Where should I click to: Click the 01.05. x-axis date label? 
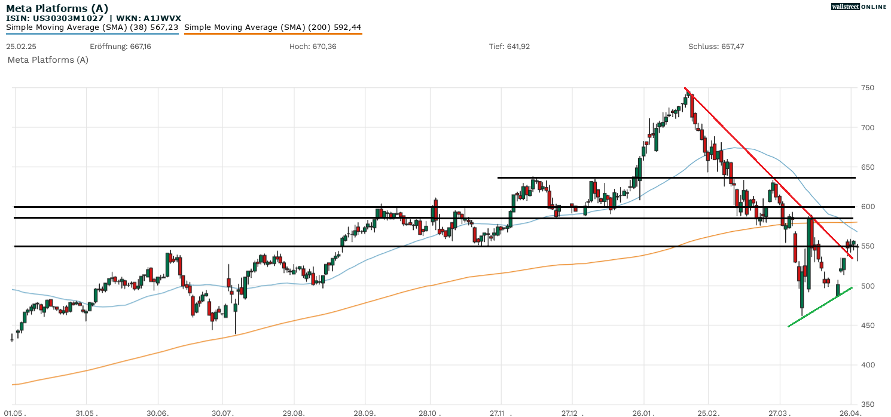[14, 412]
